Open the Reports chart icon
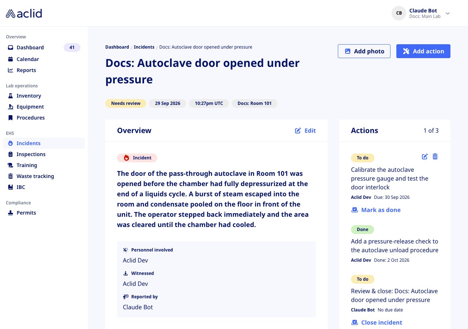Screen dimensions: 468x329 [11, 70]
